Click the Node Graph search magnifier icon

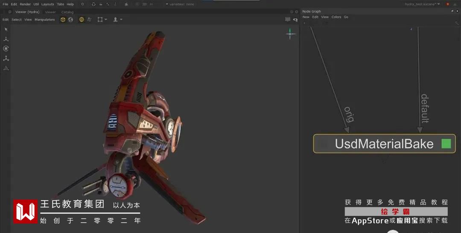[457, 23]
